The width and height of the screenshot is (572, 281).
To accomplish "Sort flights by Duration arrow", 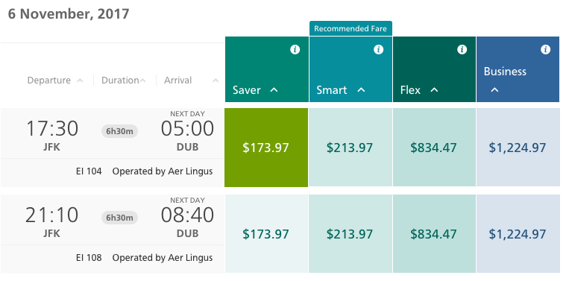I will coord(142,80).
